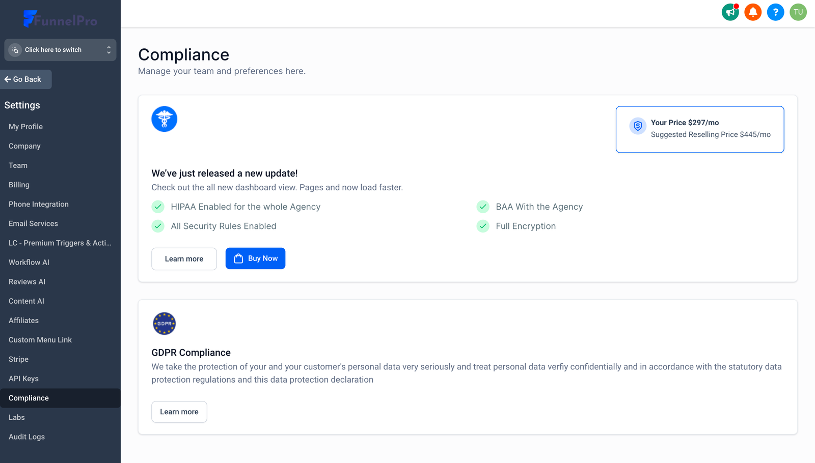The height and width of the screenshot is (463, 815).
Task: Click the shield icon in price box
Action: click(x=638, y=126)
